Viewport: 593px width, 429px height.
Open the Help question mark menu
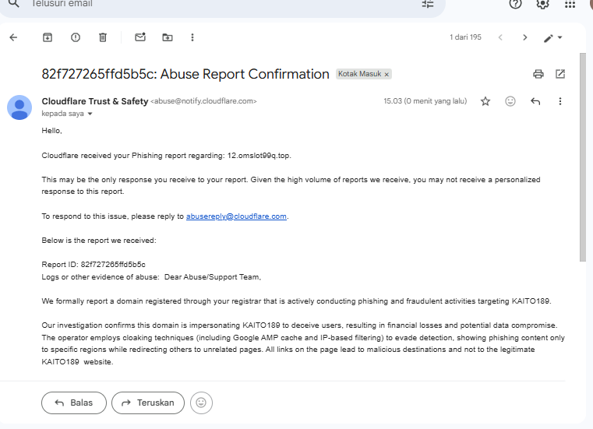(x=516, y=4)
